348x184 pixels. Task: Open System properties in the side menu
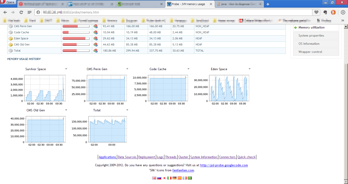point(316,36)
